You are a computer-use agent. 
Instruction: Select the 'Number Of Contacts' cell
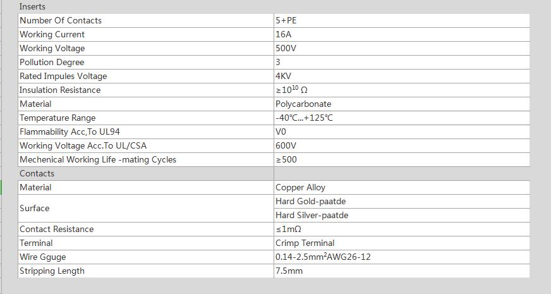click(146, 21)
